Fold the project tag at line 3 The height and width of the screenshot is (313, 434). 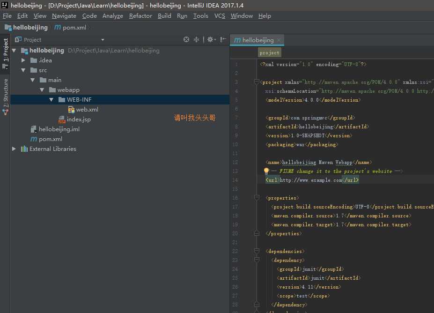click(257, 82)
